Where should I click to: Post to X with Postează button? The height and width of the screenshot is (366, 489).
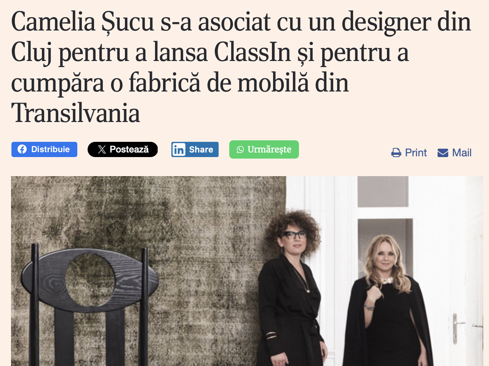coord(123,149)
